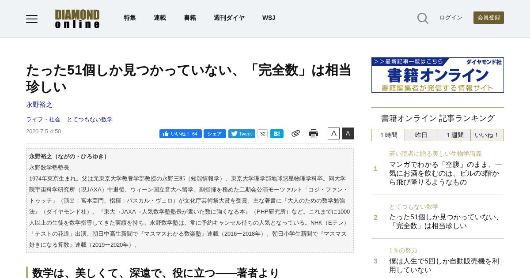Screen dimensions: 530x278
Task: Open author link 永野裕之 under title
Action: pyautogui.click(x=39, y=105)
